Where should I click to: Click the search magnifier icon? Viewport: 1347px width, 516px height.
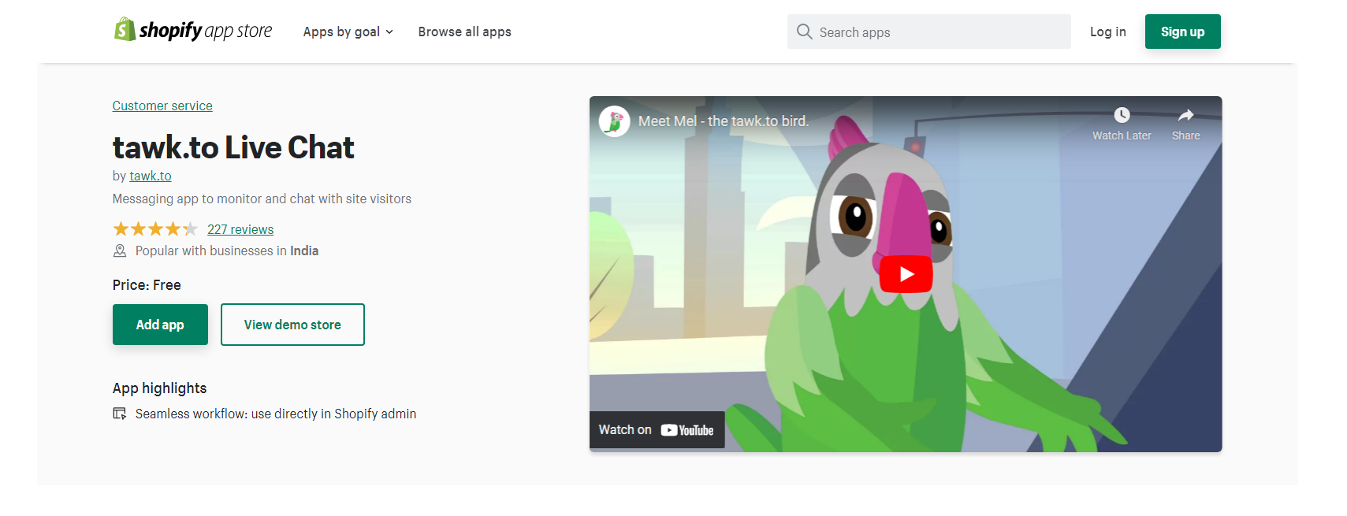tap(804, 32)
